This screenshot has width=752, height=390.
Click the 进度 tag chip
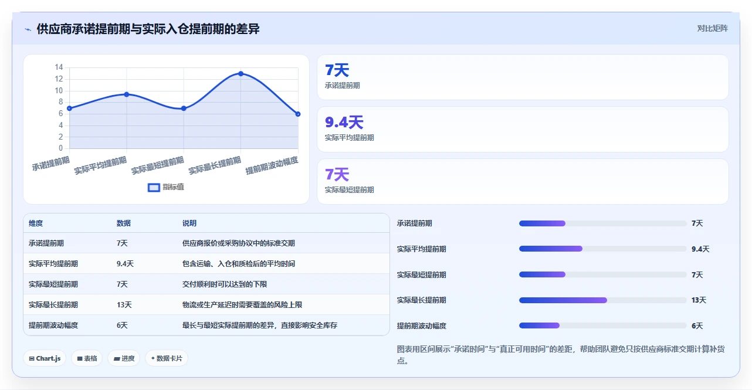click(124, 358)
